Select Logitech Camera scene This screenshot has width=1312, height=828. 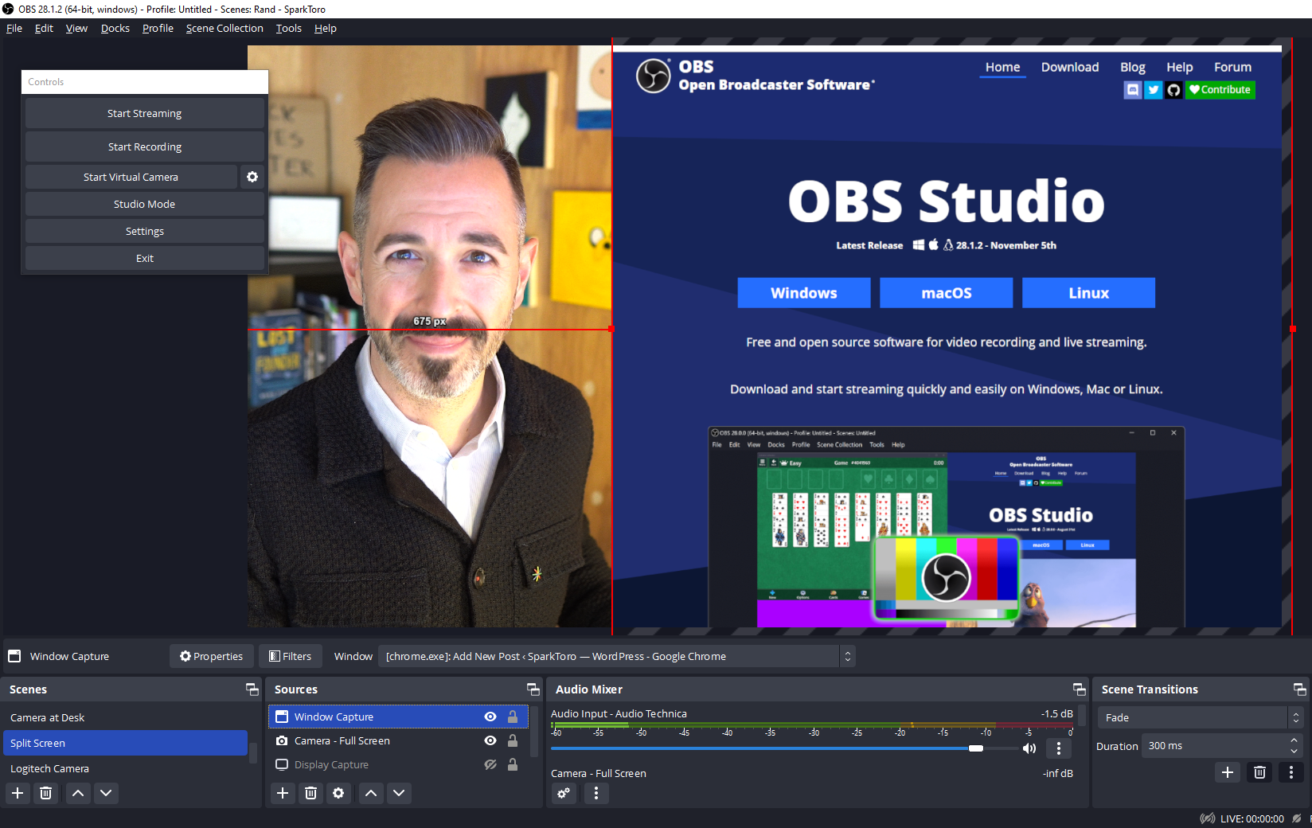[x=126, y=768]
